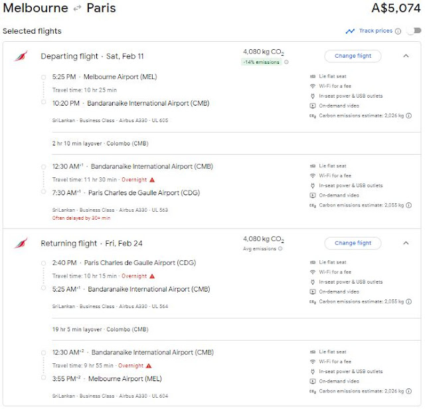Click the red overnight warning icon for UL 563
The width and height of the screenshot is (425, 413).
pyautogui.click(x=152, y=179)
